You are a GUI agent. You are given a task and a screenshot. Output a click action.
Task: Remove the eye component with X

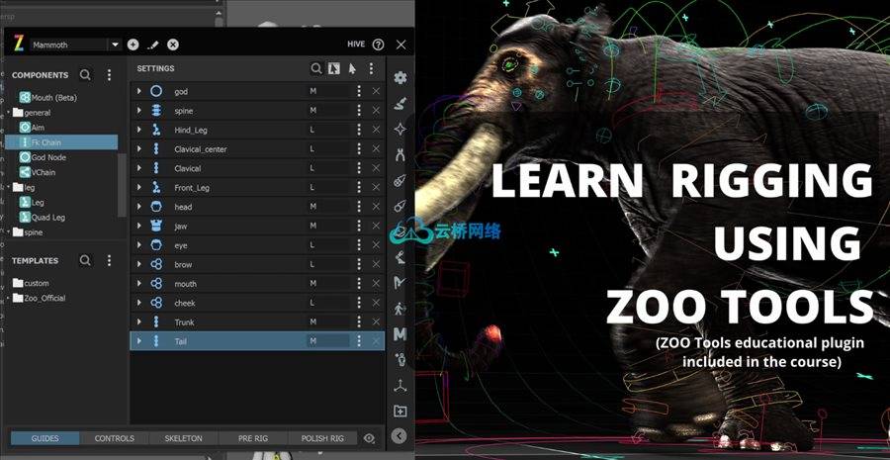point(376,245)
